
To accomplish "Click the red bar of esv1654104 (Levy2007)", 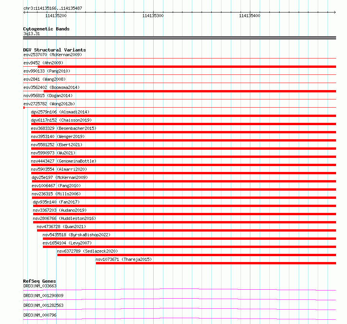I will (x=189, y=247).
